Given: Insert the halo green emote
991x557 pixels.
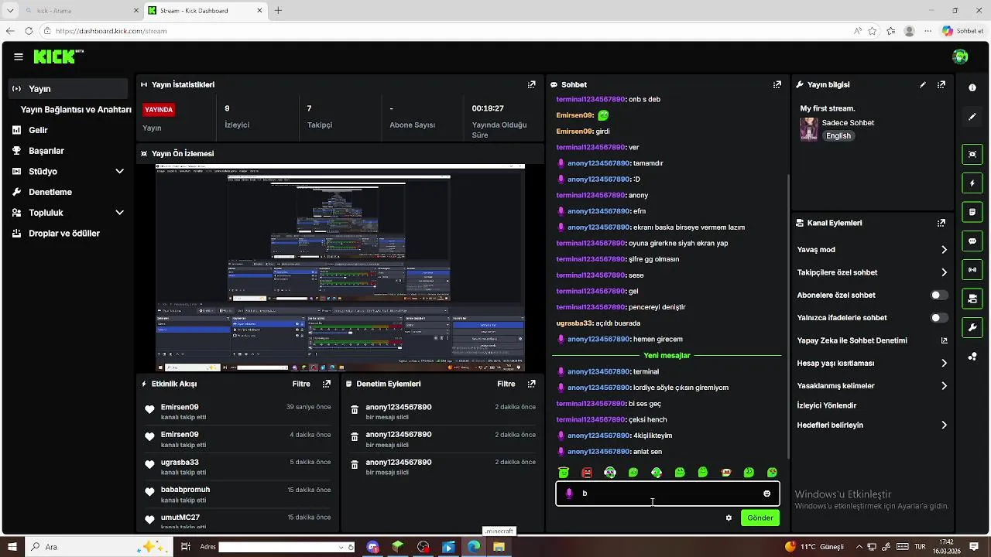Looking at the screenshot, I should click(564, 473).
